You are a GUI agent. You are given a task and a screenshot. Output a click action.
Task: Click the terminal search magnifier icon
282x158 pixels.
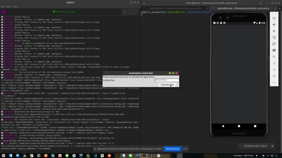[260, 3]
